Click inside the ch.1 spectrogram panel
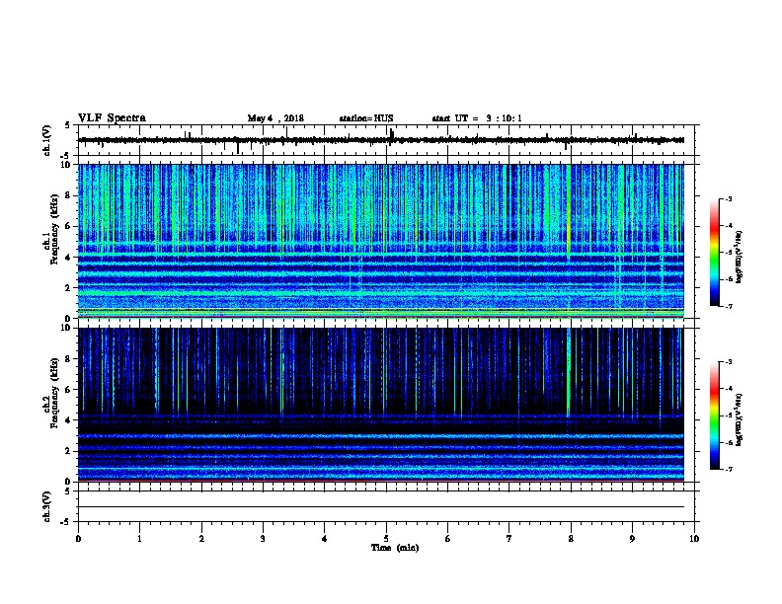The image size is (782, 604). pyautogui.click(x=381, y=241)
